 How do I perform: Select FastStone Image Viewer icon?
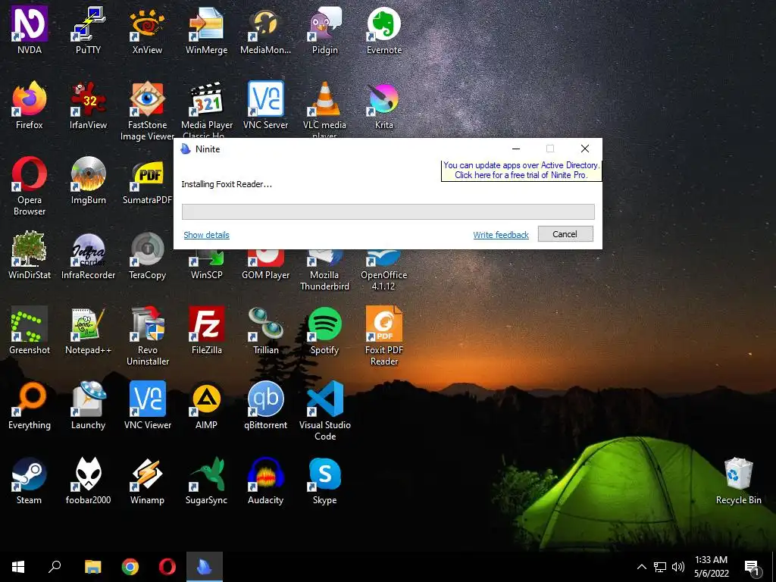tap(147, 99)
